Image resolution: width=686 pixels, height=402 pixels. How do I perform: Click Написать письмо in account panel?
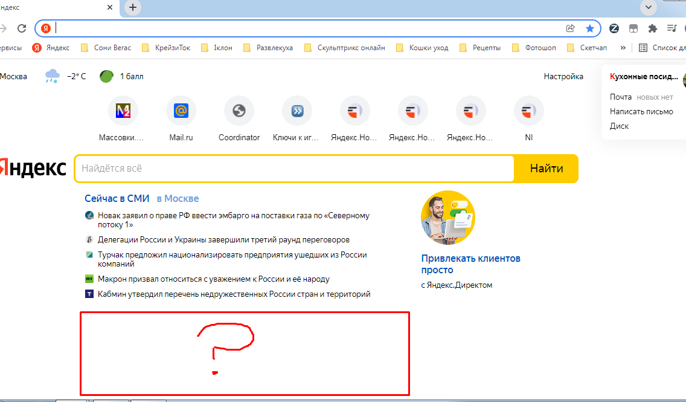coord(641,111)
